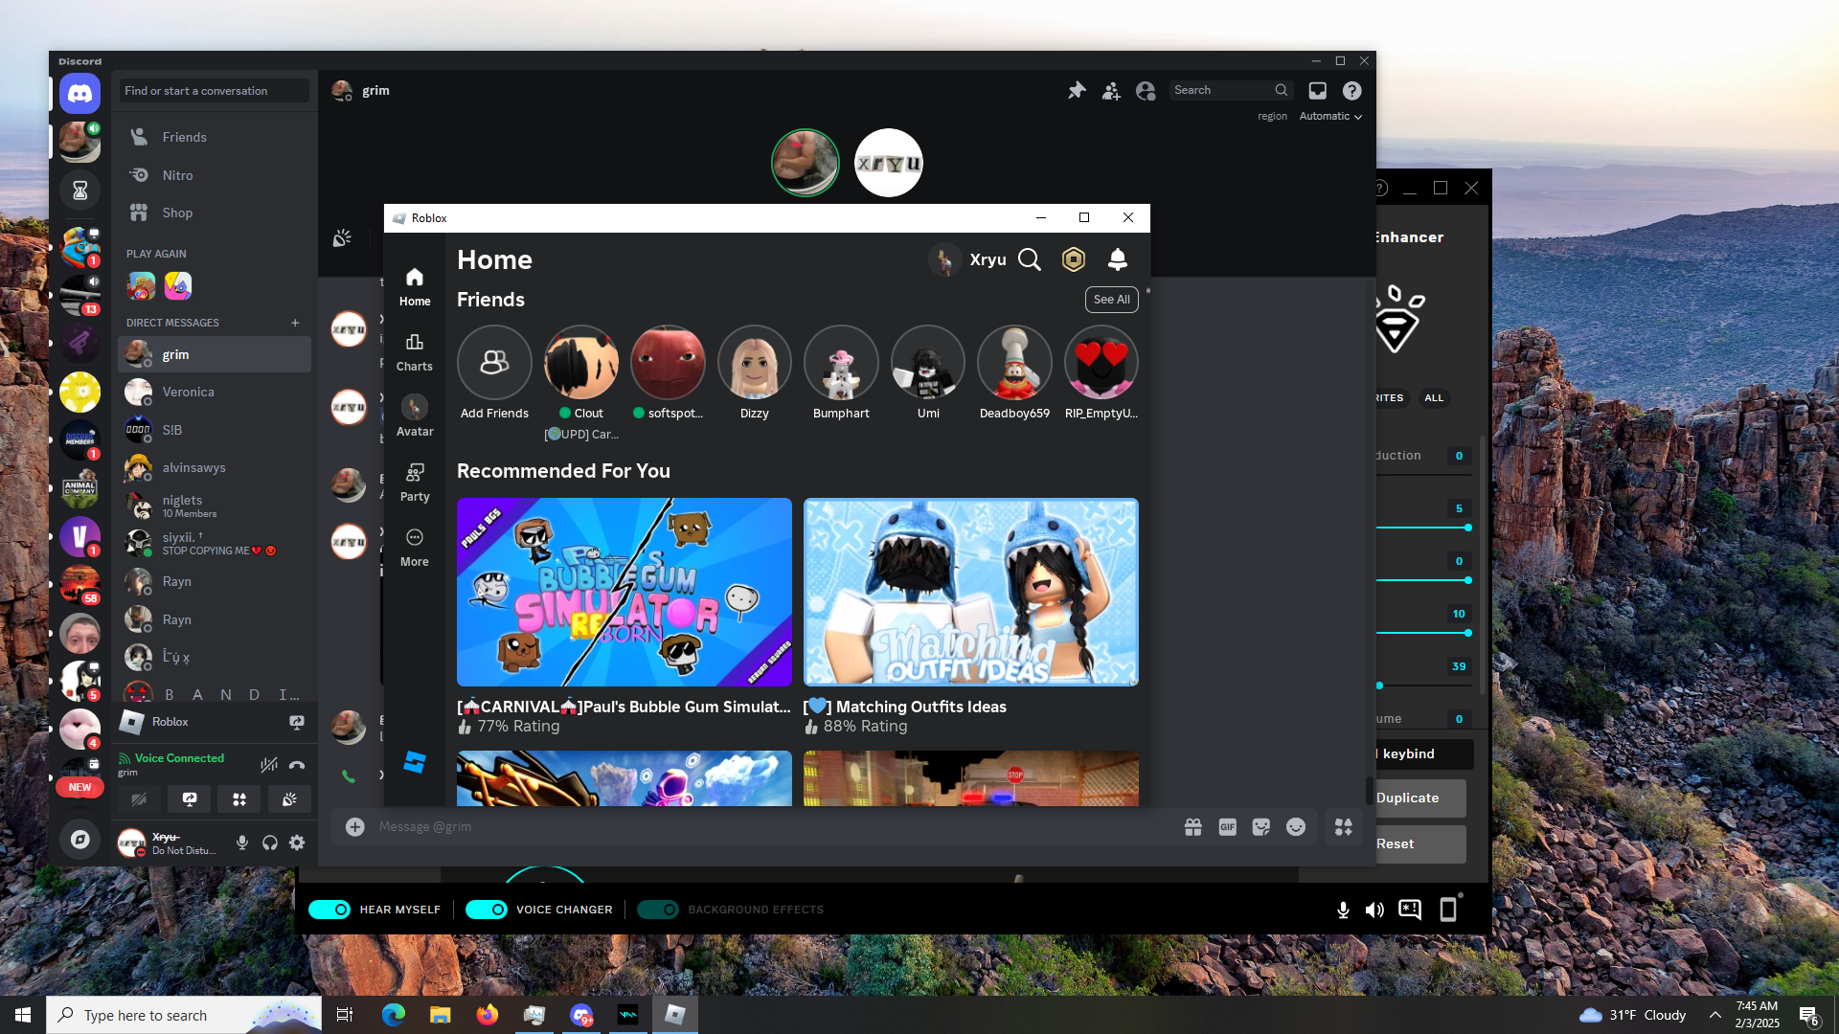The image size is (1839, 1034).
Task: Click See All friends button
Action: (1111, 300)
